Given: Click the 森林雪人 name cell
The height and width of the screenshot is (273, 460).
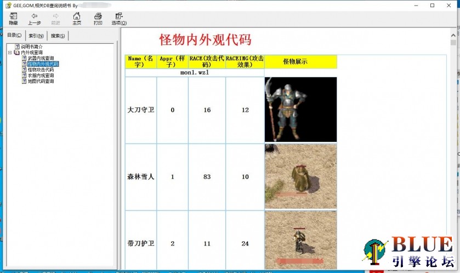Looking at the screenshot, I should pos(141,177).
